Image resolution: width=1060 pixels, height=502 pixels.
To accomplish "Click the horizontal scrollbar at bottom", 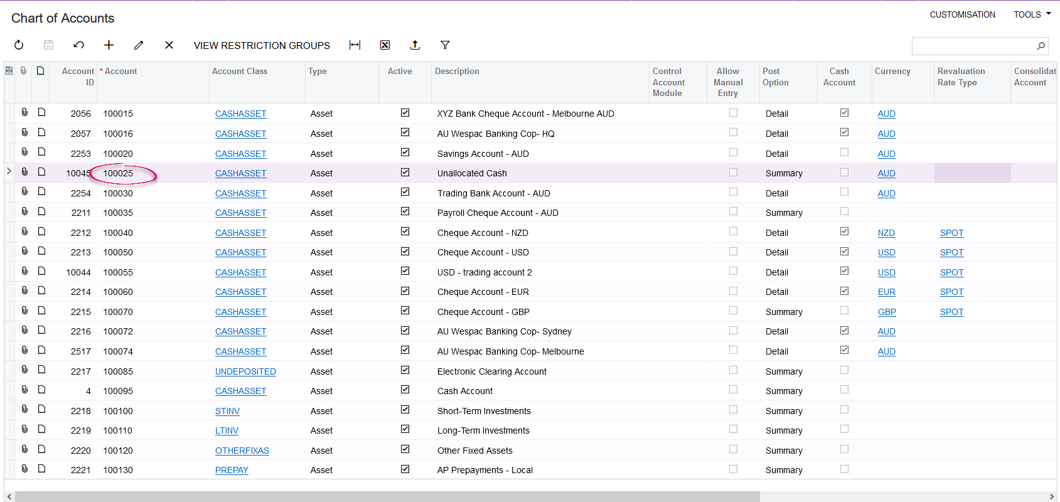I will 387,496.
